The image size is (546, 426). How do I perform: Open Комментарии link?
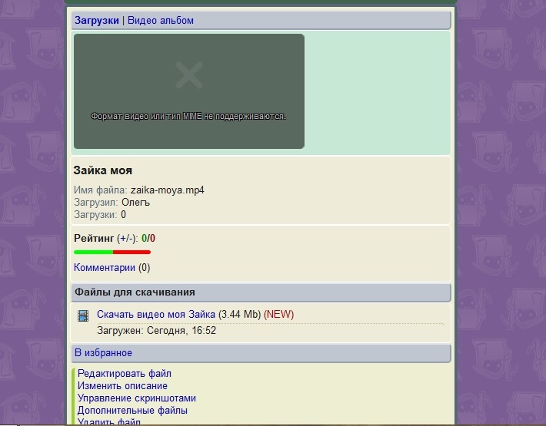coord(105,268)
